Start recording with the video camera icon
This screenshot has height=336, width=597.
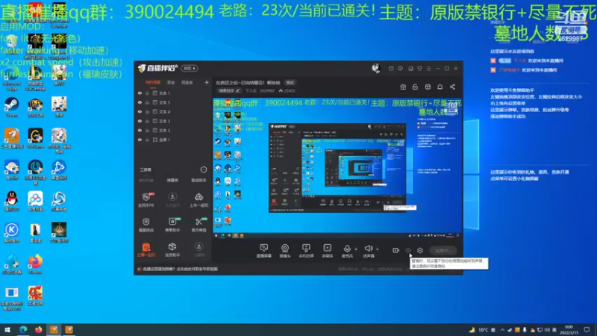[x=396, y=250]
